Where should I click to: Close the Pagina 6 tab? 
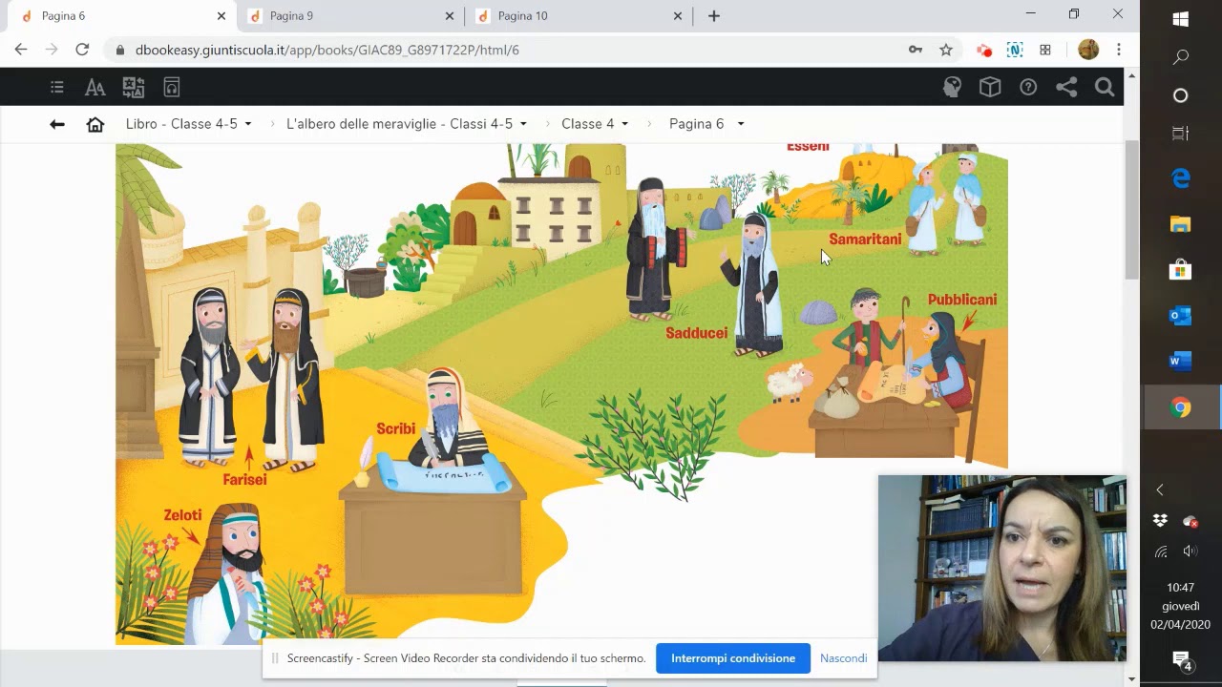coord(221,16)
